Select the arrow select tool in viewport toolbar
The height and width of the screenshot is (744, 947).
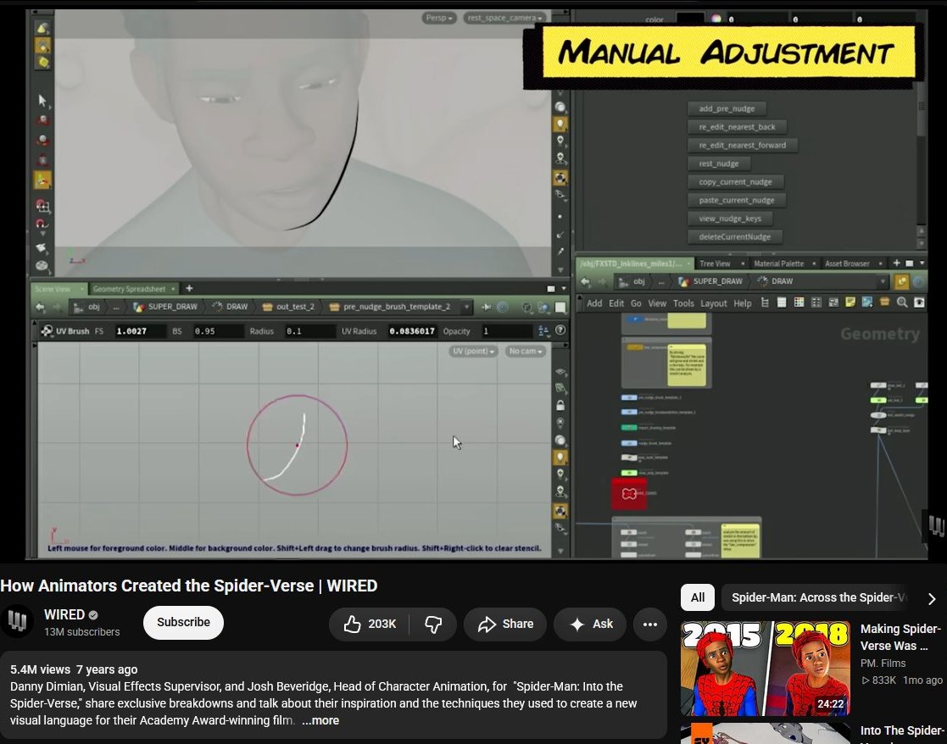(x=42, y=100)
